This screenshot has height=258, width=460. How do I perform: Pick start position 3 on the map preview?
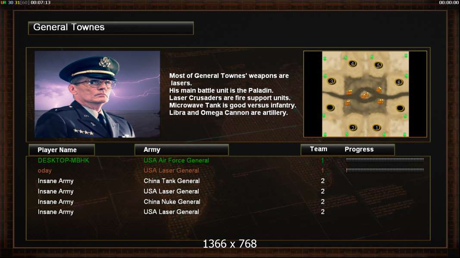click(332, 81)
